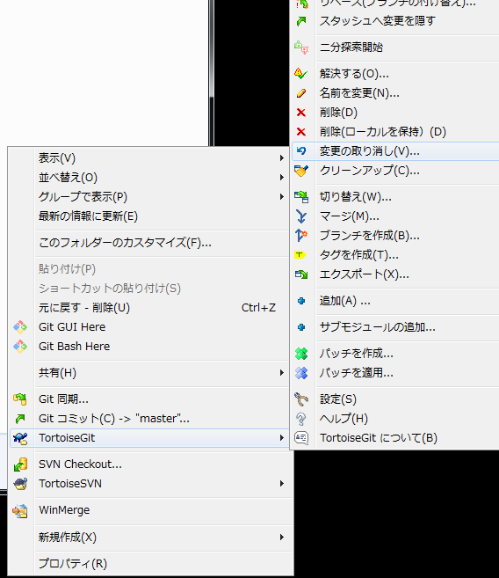
Task: Click the WinMerge icon
Action: [x=20, y=510]
